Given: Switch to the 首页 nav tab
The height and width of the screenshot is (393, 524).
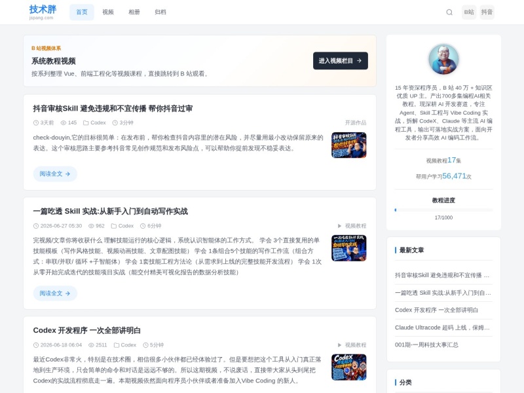Looking at the screenshot, I should (x=82, y=12).
